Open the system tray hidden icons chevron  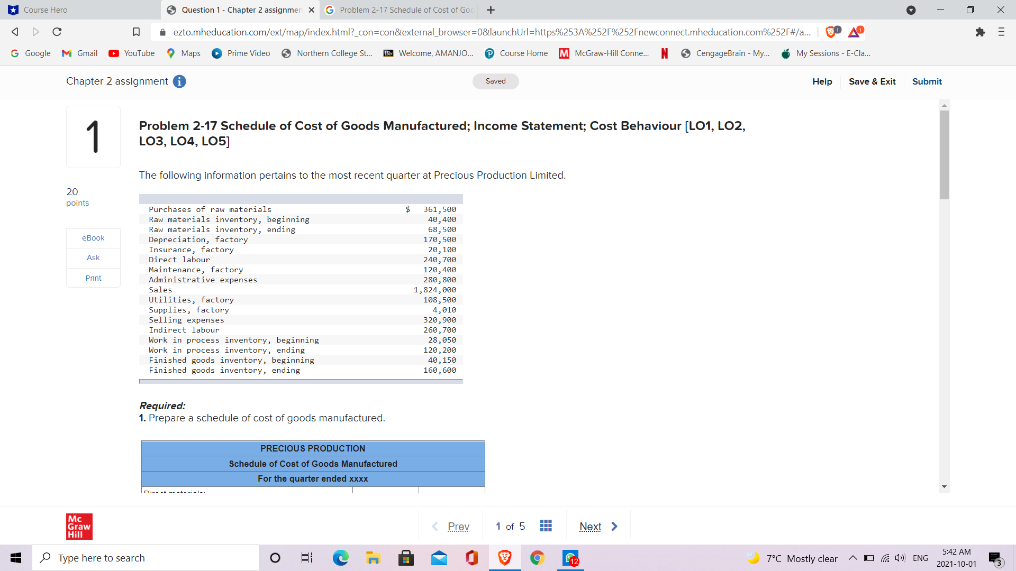pyautogui.click(x=852, y=558)
